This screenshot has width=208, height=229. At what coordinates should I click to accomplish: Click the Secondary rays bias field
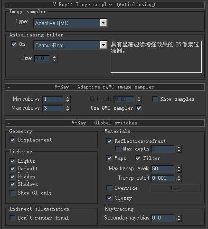[x=163, y=218]
